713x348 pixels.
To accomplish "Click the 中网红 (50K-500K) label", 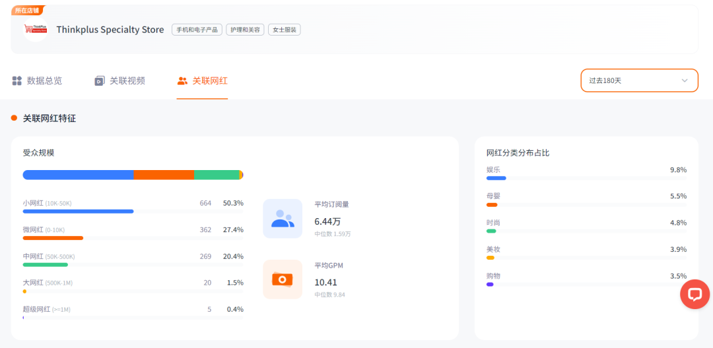I will point(49,256).
